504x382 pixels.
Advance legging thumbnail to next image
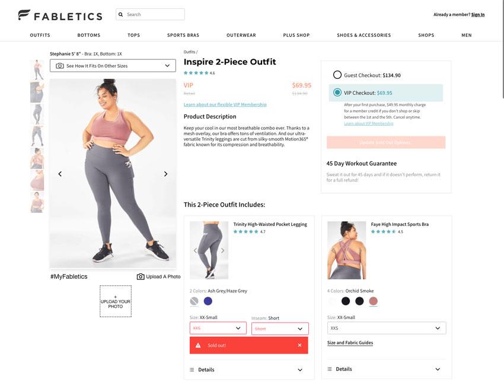222,250
